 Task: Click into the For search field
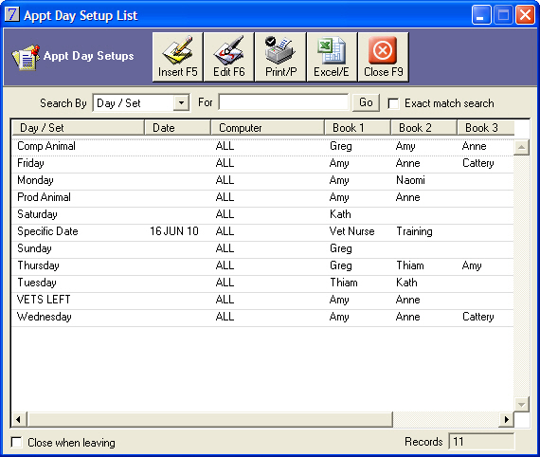283,102
